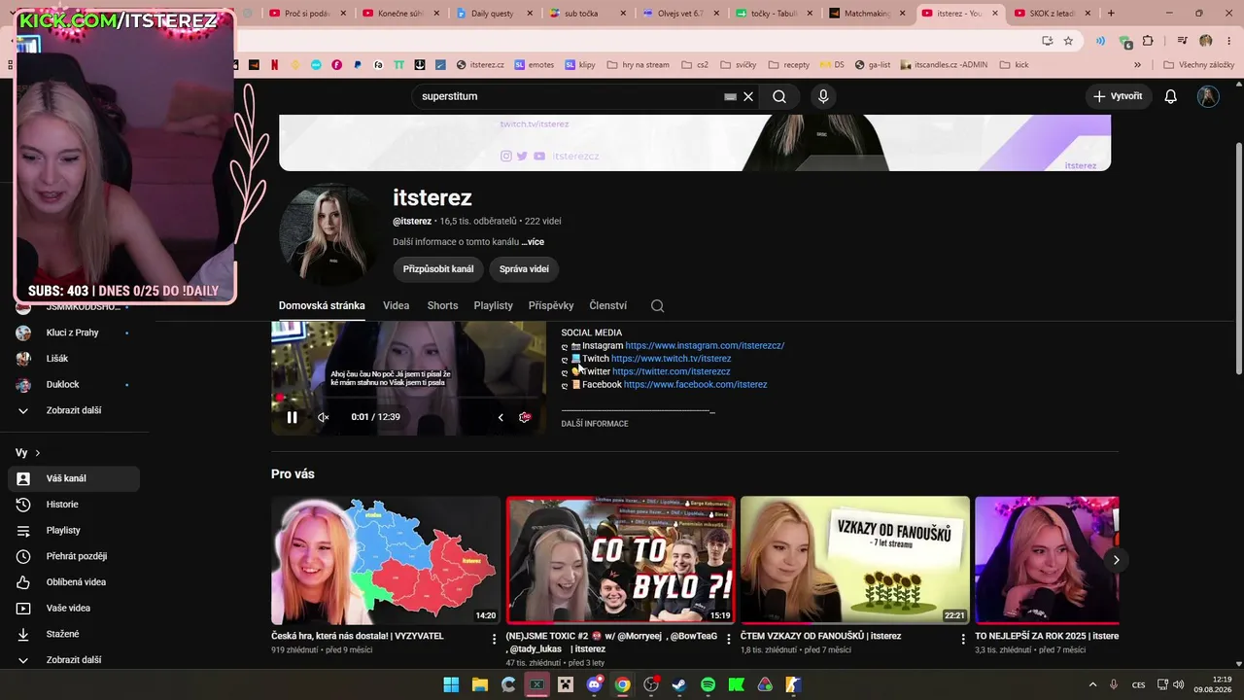Open File Explorer from the taskbar
The image size is (1244, 700).
point(479,684)
